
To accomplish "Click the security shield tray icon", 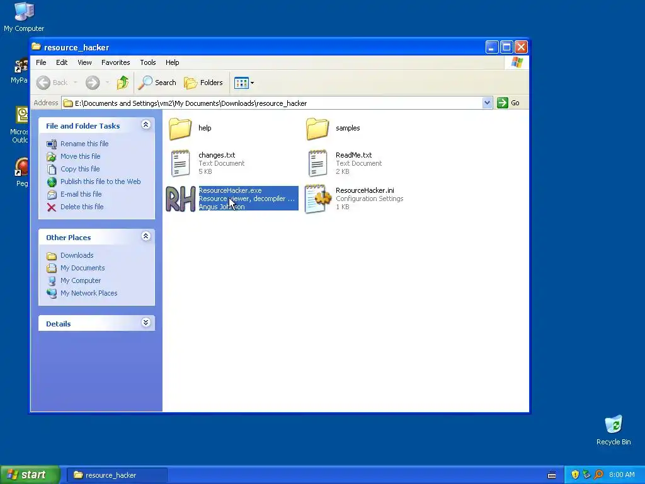I will point(575,475).
